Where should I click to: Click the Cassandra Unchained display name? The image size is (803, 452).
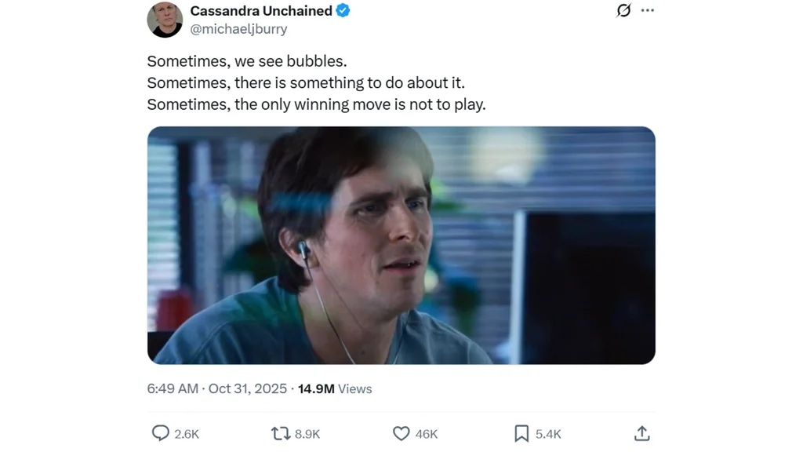(x=261, y=11)
